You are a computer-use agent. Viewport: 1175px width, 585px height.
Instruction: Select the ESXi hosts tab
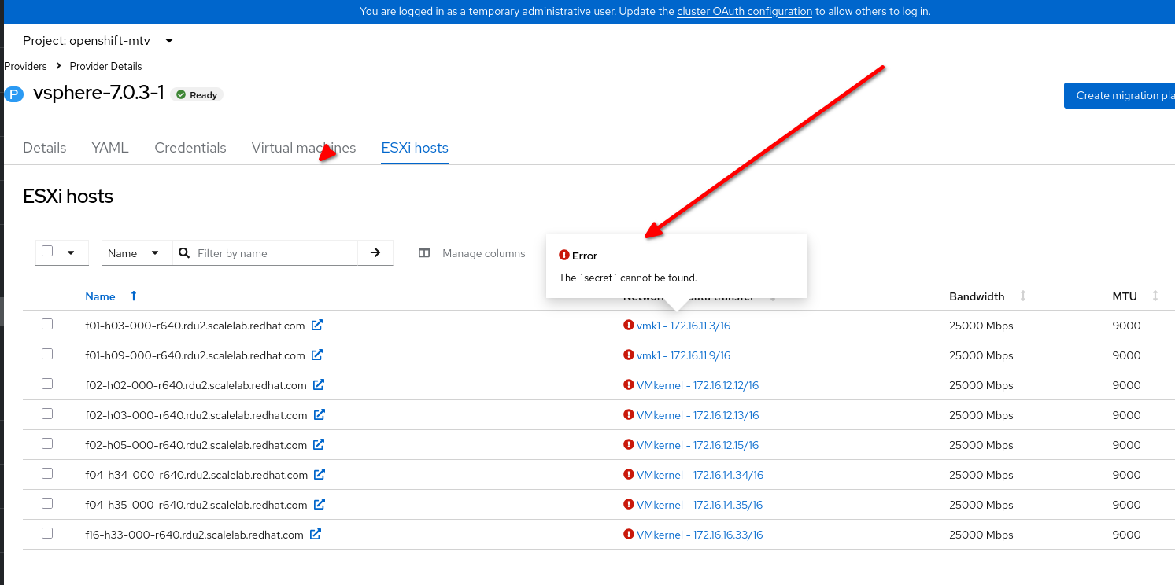coord(415,148)
